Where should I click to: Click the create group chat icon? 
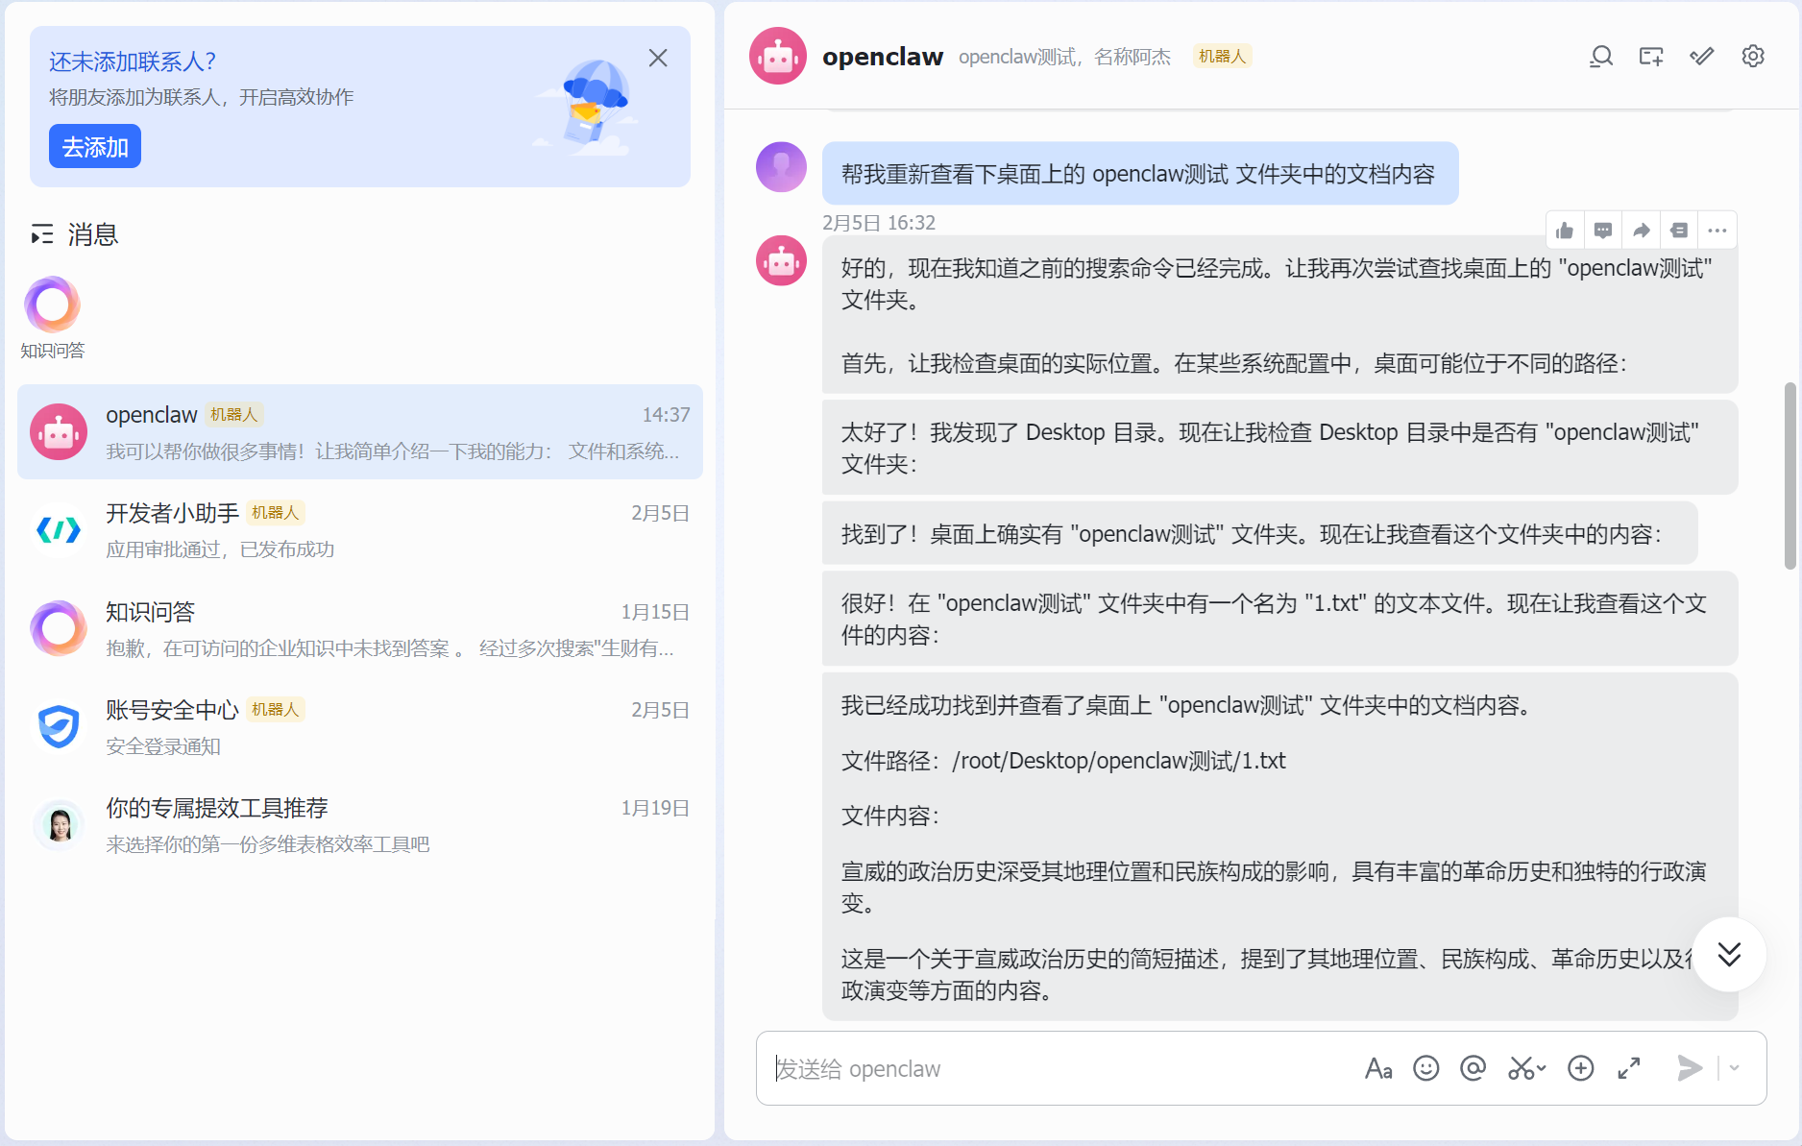tap(1651, 57)
